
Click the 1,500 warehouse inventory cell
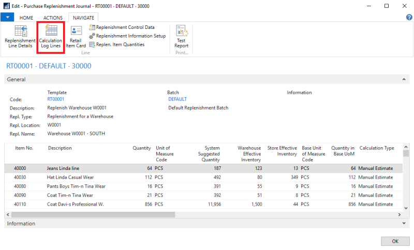coord(257,204)
